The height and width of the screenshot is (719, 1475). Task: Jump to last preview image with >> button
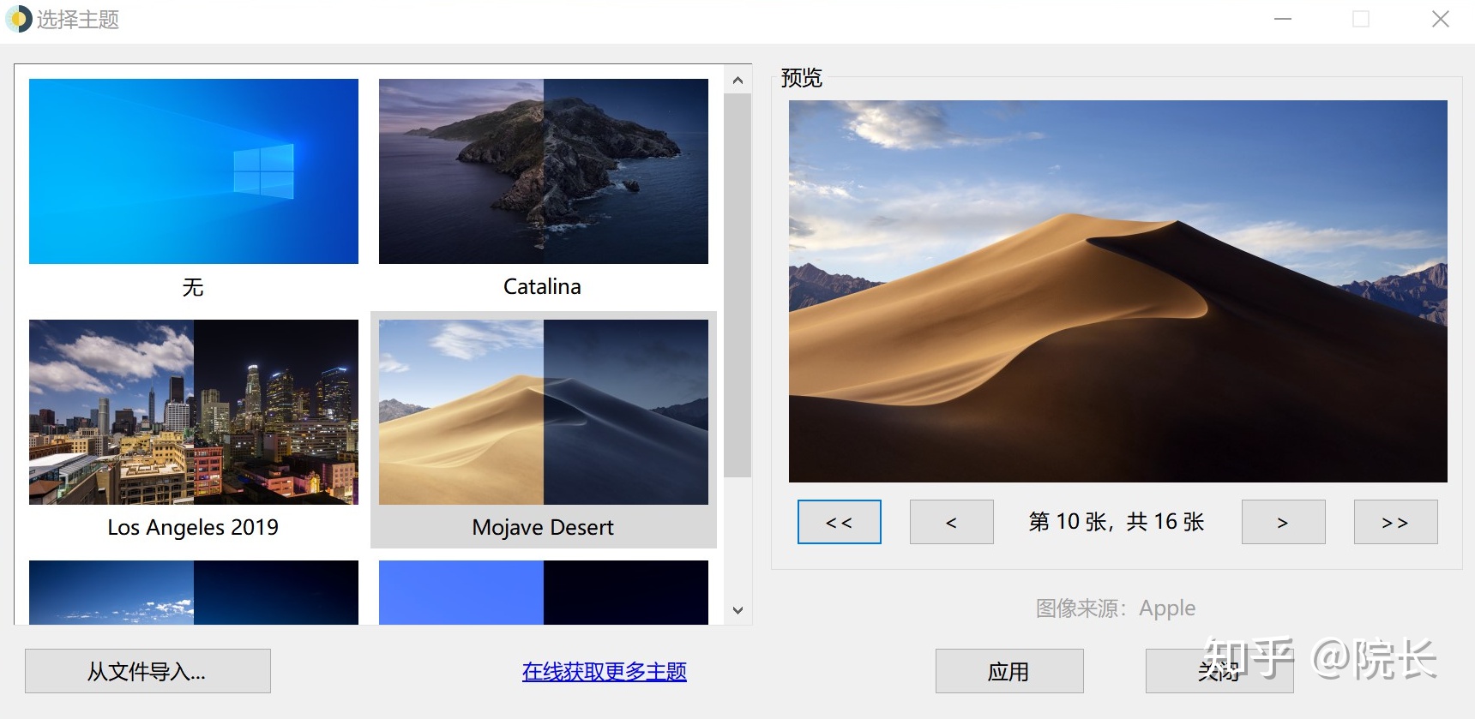1395,522
